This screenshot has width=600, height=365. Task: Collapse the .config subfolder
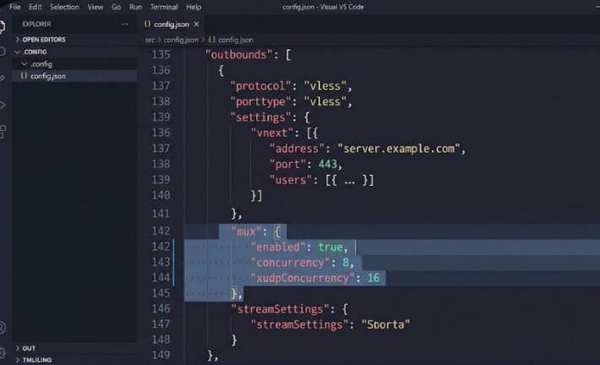click(37, 64)
